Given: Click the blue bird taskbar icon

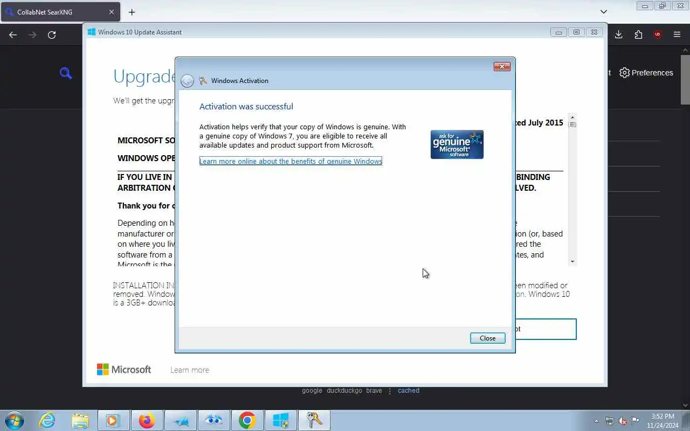Looking at the screenshot, I should click(x=181, y=420).
